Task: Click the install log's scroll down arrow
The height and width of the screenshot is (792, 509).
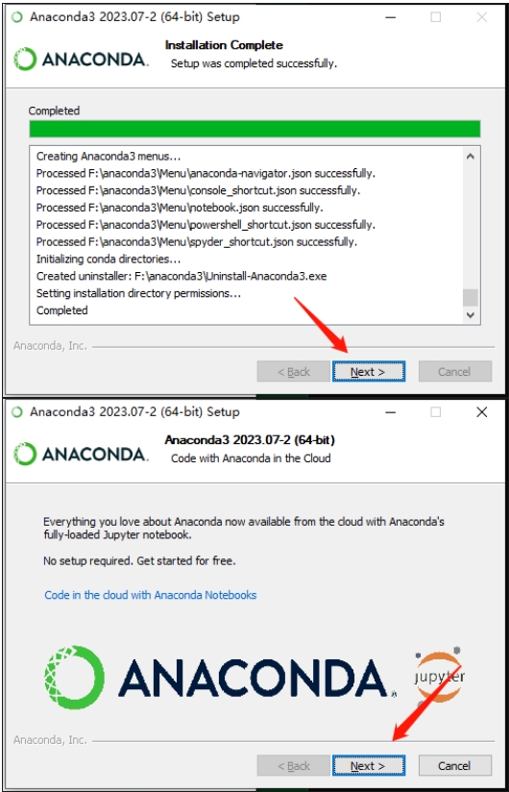Action: tap(471, 315)
